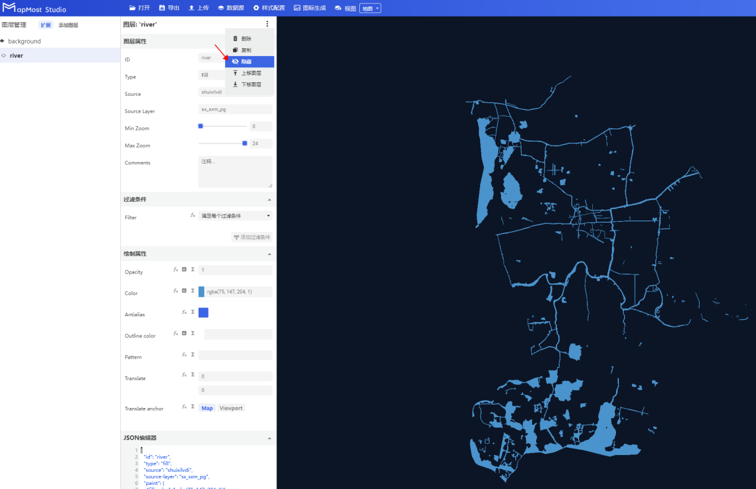Click 图标生成 (Icon generation) toolbar icon
The image size is (756, 489).
click(297, 8)
